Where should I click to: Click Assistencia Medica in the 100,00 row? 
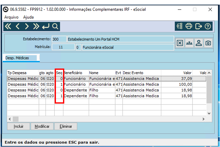point(141,84)
